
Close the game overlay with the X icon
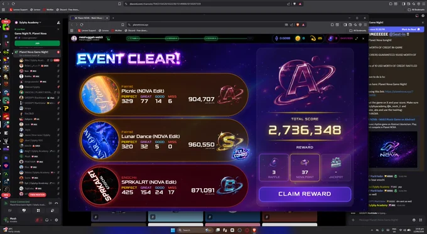pyautogui.click(x=364, y=38)
